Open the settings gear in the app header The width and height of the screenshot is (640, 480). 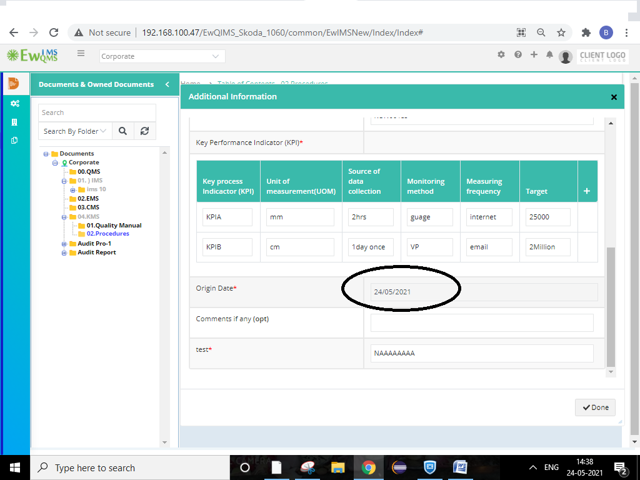(501, 54)
